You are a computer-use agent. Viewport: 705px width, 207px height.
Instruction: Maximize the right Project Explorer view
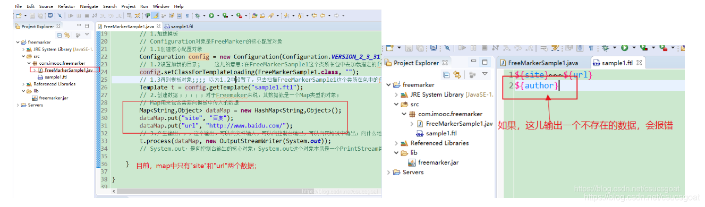[x=485, y=62]
